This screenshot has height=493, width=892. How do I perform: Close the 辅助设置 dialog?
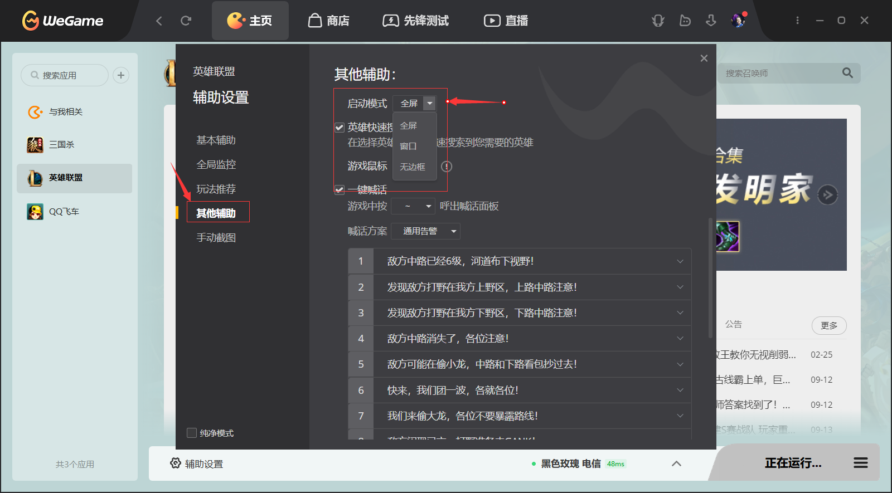pyautogui.click(x=704, y=58)
